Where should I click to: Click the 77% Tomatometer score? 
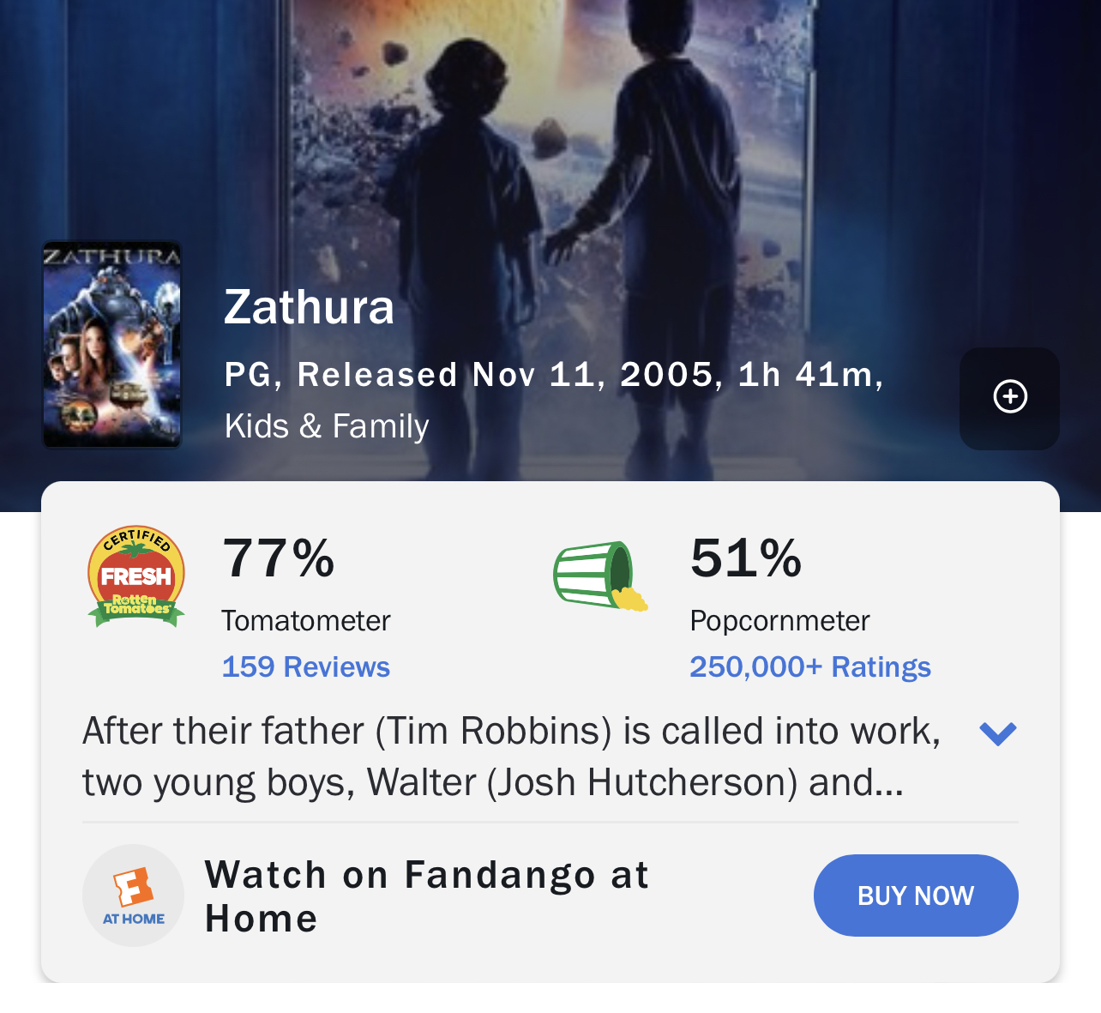[x=279, y=558]
